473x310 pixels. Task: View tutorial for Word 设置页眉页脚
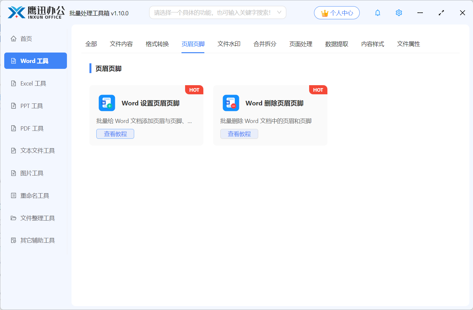pos(115,134)
